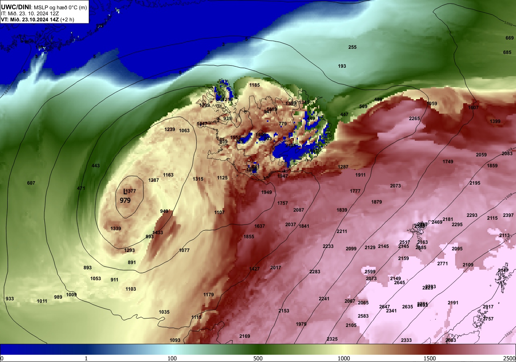516x362 pixels.
Task: Click the value 1859 on the map
Action: pos(492,166)
